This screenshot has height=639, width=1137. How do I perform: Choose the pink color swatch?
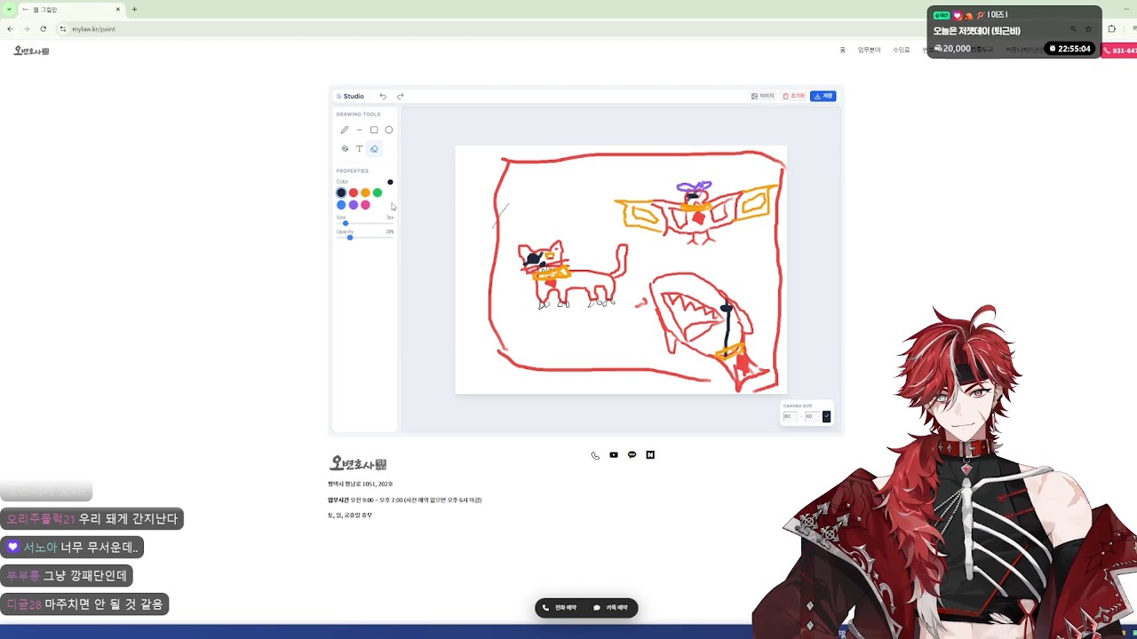(x=365, y=205)
